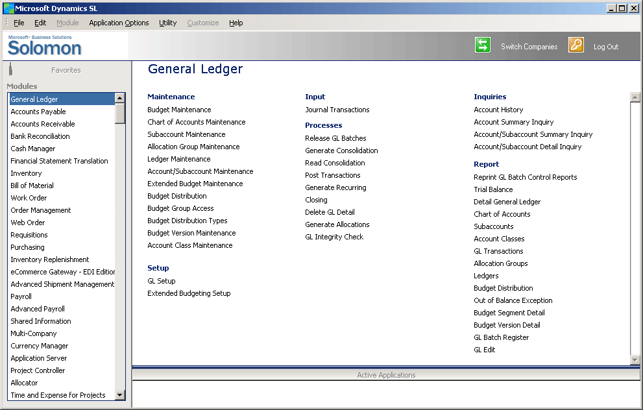Screen dimensions: 643x410
Task: Click the main pane scroll up arrow
Action: point(635,97)
